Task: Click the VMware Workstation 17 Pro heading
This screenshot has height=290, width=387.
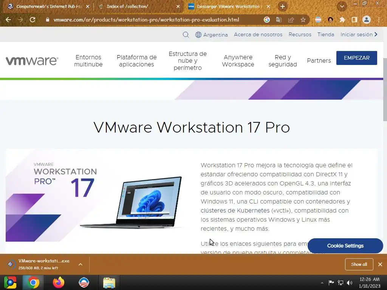Action: pyautogui.click(x=192, y=127)
